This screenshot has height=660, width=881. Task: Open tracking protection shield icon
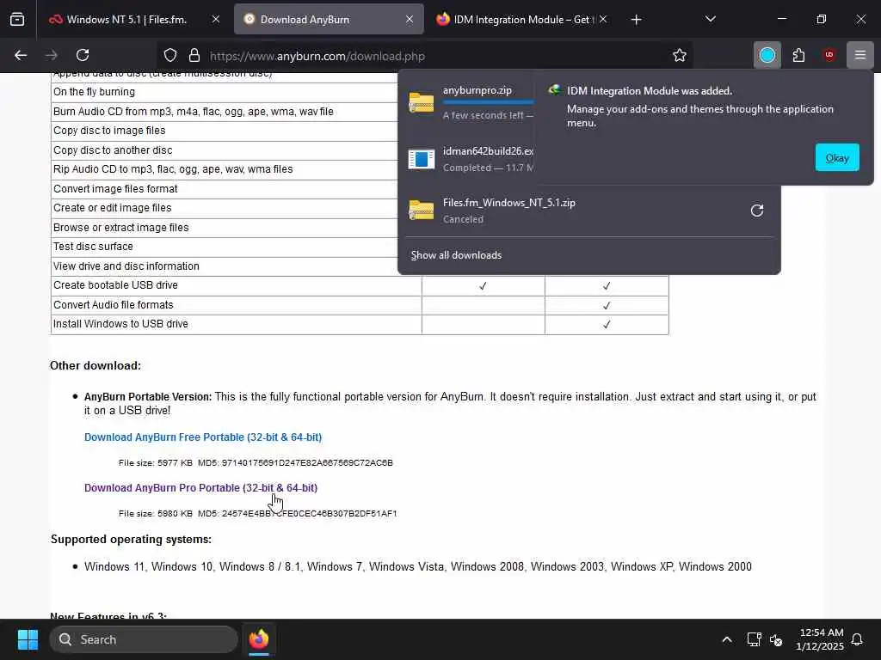[x=170, y=55]
